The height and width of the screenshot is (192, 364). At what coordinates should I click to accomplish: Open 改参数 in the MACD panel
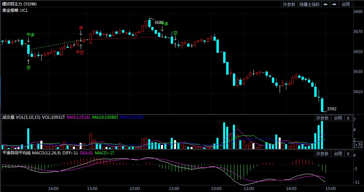tap(322, 154)
